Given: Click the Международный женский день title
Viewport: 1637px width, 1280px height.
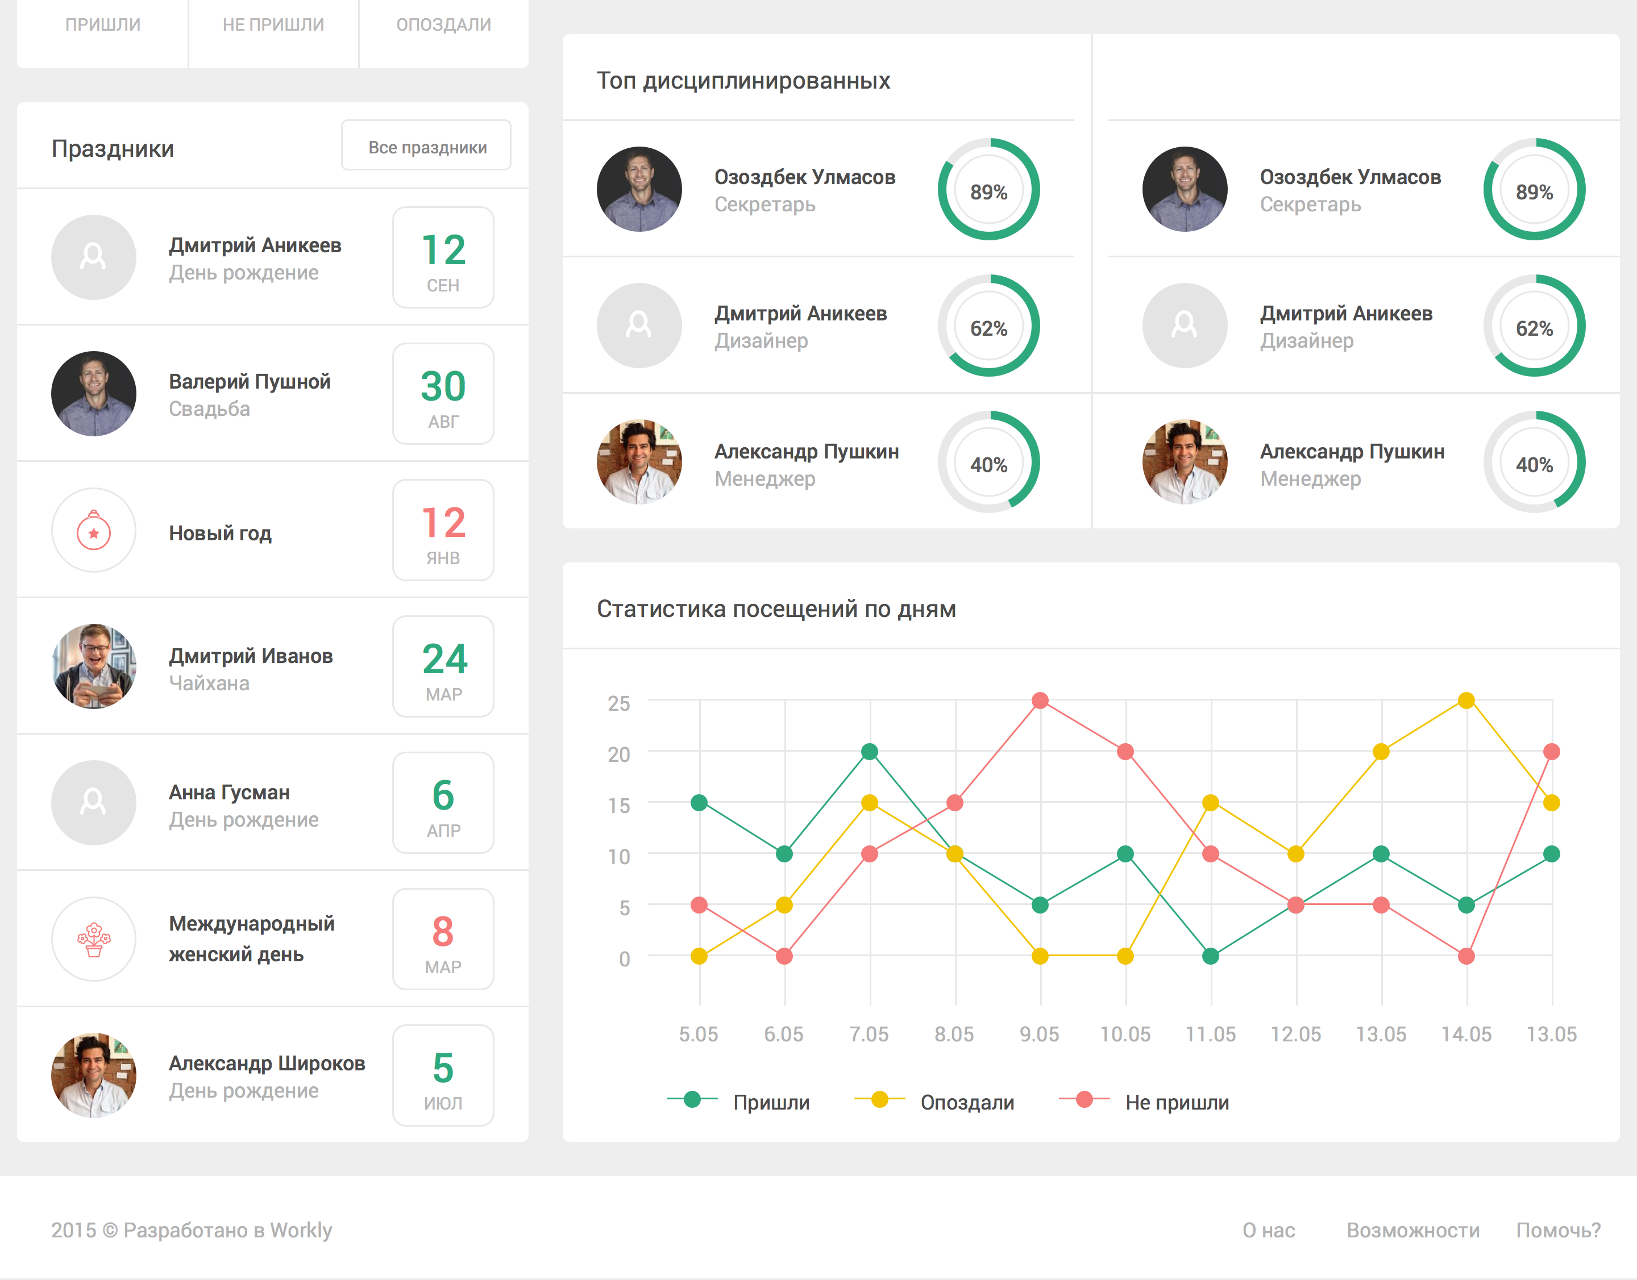Looking at the screenshot, I should pyautogui.click(x=252, y=939).
